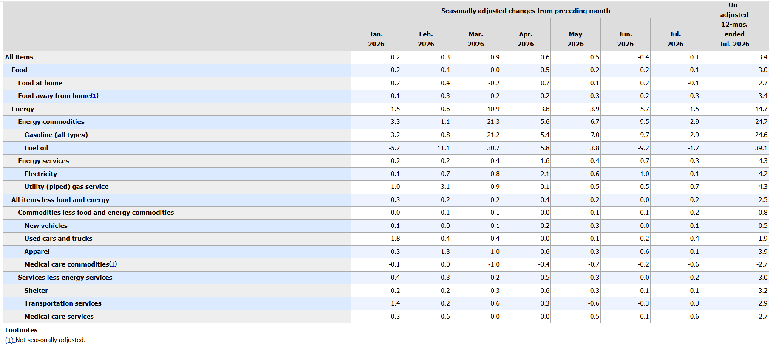Click Energy commodities 12-month value 24.7
Screen dimensions: 770x348
[x=761, y=122]
